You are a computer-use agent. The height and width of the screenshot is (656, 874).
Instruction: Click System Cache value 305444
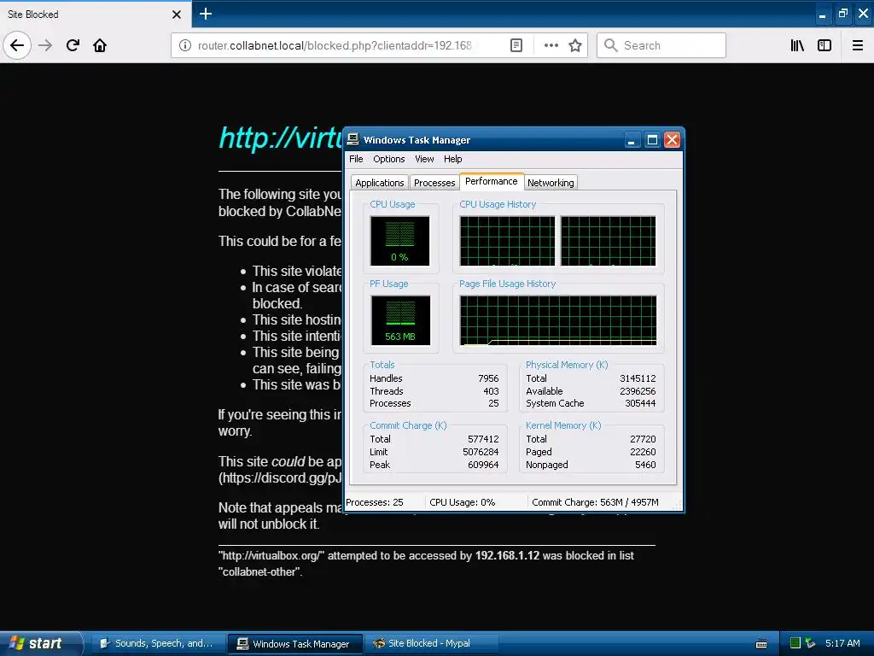tap(640, 403)
